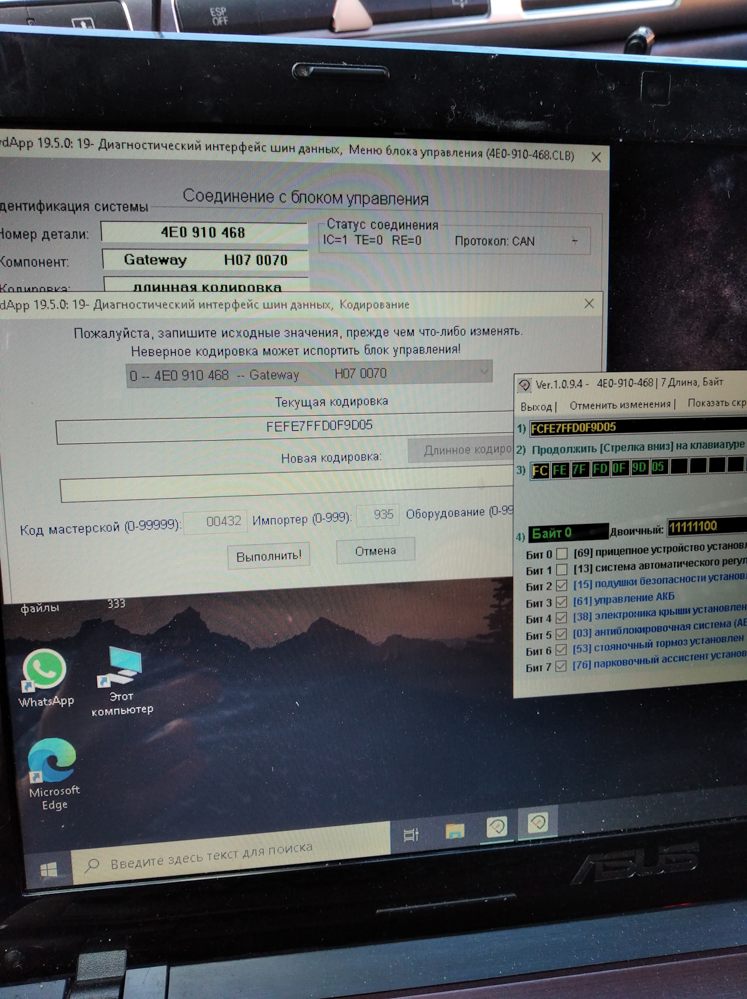This screenshot has height=999, width=747.
Task: Click the IC=1 TE=0 RE=0 status text
Action: [372, 240]
